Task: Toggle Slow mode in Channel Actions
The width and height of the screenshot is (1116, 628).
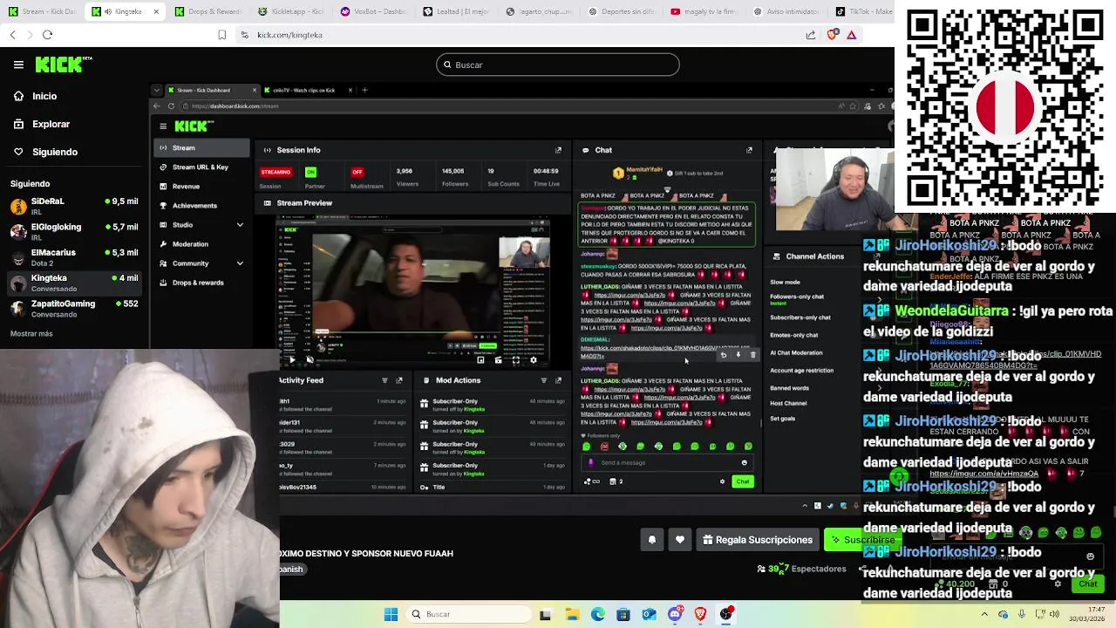Action: click(x=785, y=282)
